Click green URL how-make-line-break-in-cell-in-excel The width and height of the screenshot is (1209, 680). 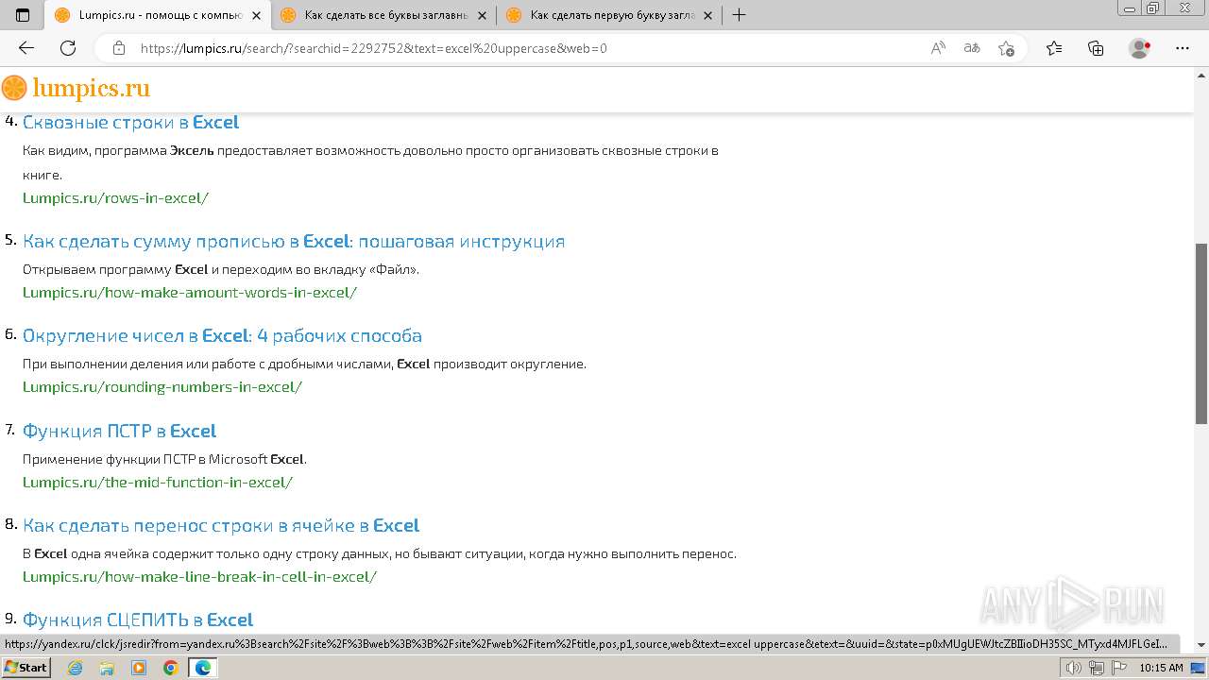point(199,577)
